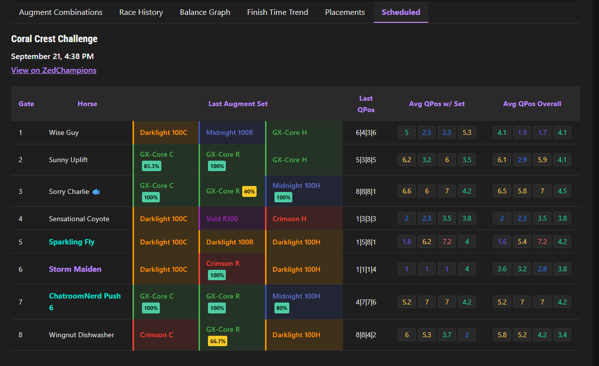
Task: Click Sparkling Fly's 1.8 Avg QPos chip
Action: tap(407, 242)
